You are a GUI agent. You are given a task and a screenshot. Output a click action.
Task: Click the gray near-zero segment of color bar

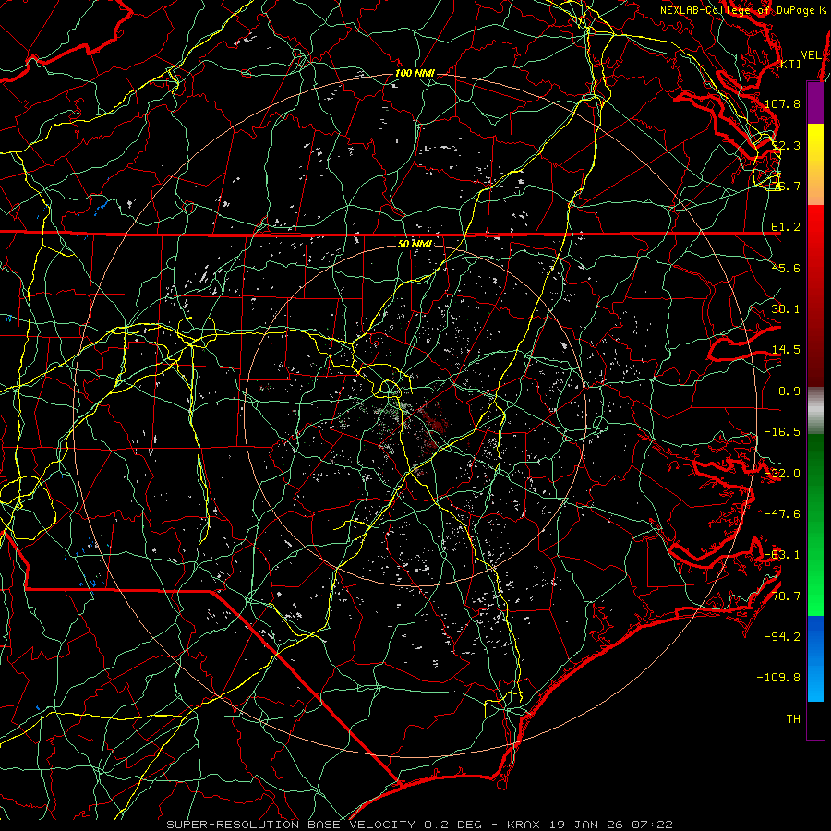[815, 411]
